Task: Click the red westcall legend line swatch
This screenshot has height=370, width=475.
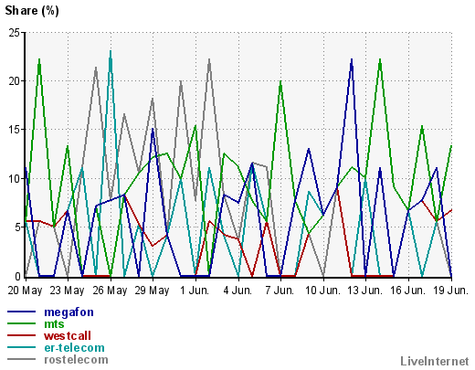Action: point(21,335)
